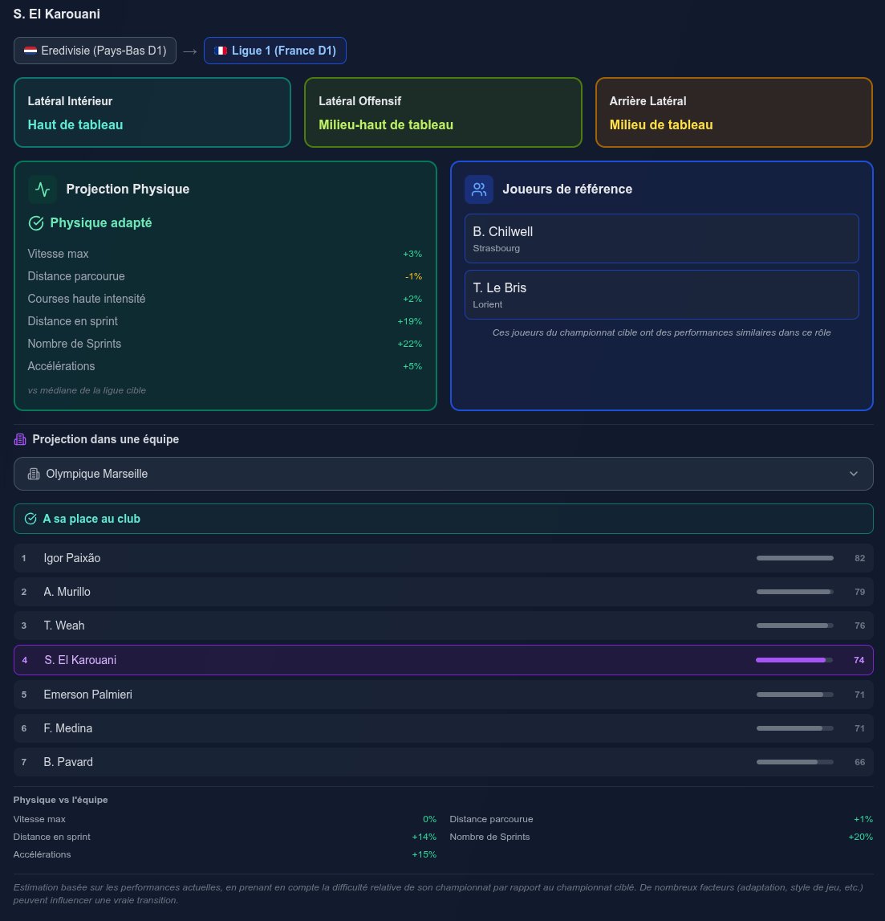Select Emerson Palmieri ranking row
The width and height of the screenshot is (885, 921).
(443, 695)
